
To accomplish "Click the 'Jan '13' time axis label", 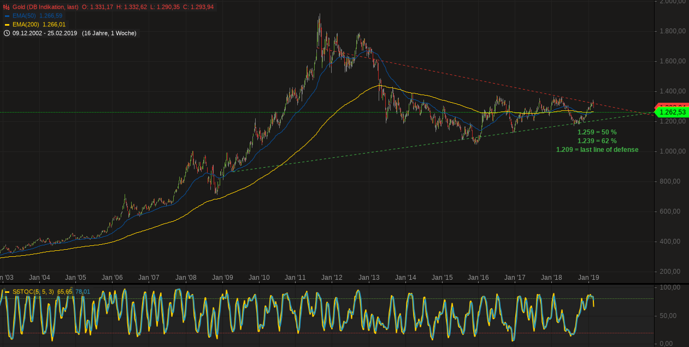I will [369, 278].
